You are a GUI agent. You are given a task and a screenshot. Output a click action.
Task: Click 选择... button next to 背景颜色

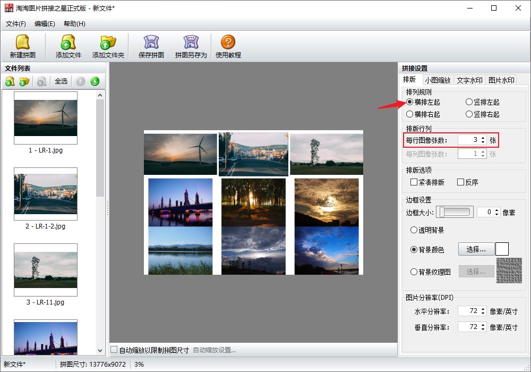tap(476, 249)
